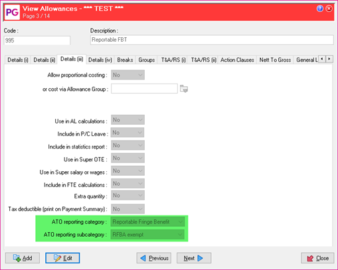
Task: Click the Add button
Action: (23, 258)
